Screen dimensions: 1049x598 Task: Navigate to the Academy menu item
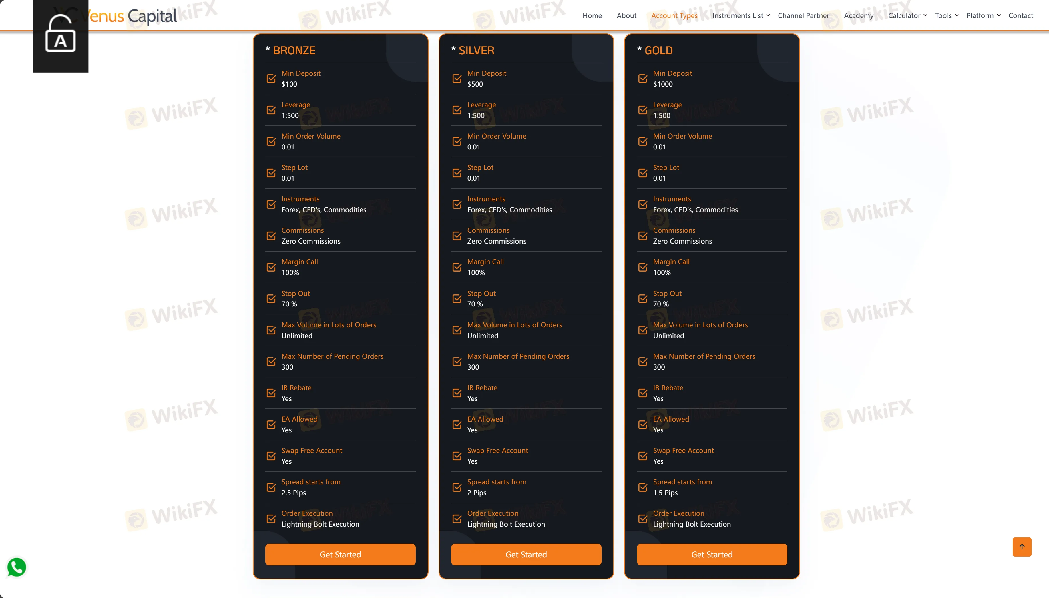pos(857,15)
